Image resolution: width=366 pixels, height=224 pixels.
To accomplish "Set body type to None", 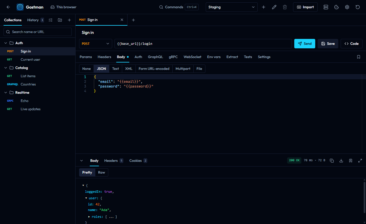I will pyautogui.click(x=86, y=69).
